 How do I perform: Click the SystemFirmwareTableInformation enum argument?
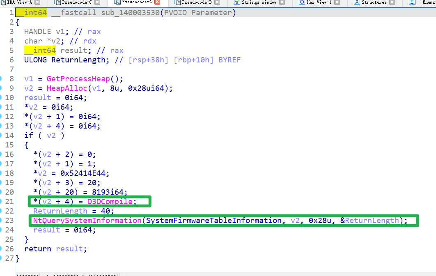click(x=214, y=221)
